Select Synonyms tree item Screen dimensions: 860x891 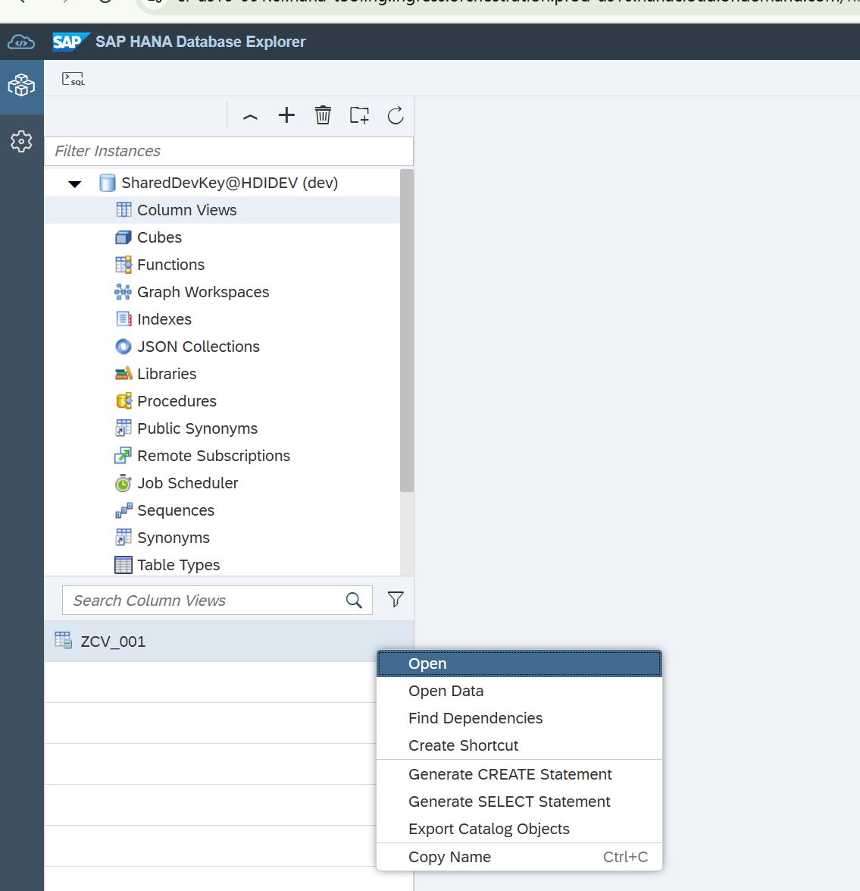pyautogui.click(x=222, y=538)
